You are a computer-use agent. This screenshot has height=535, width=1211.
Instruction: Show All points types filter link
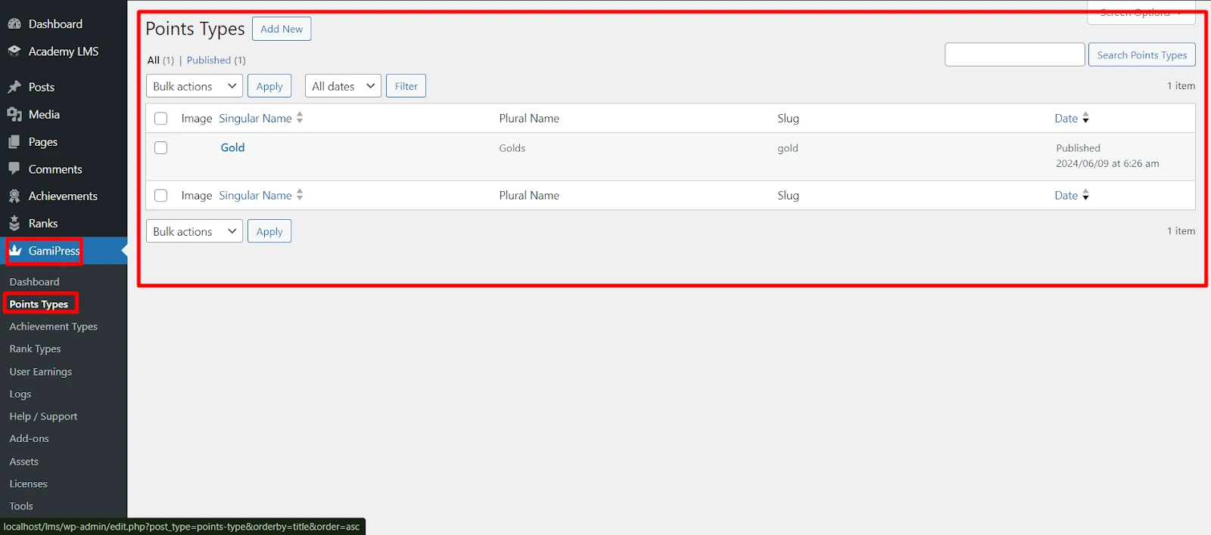pyautogui.click(x=154, y=60)
